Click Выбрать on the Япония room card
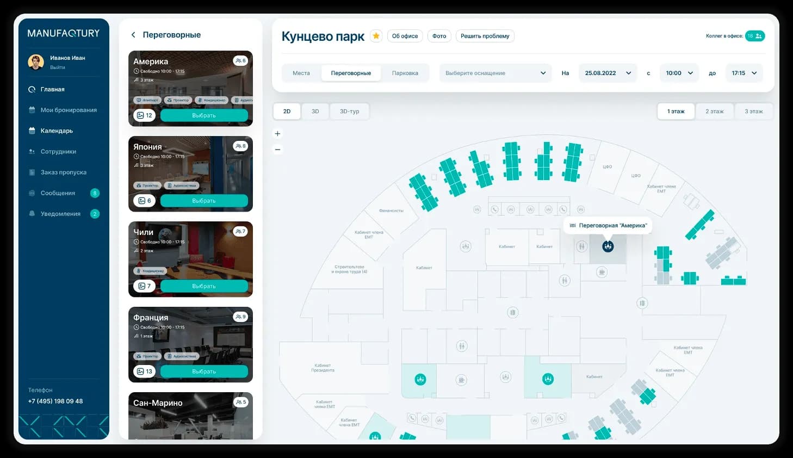The image size is (793, 458). pyautogui.click(x=204, y=201)
